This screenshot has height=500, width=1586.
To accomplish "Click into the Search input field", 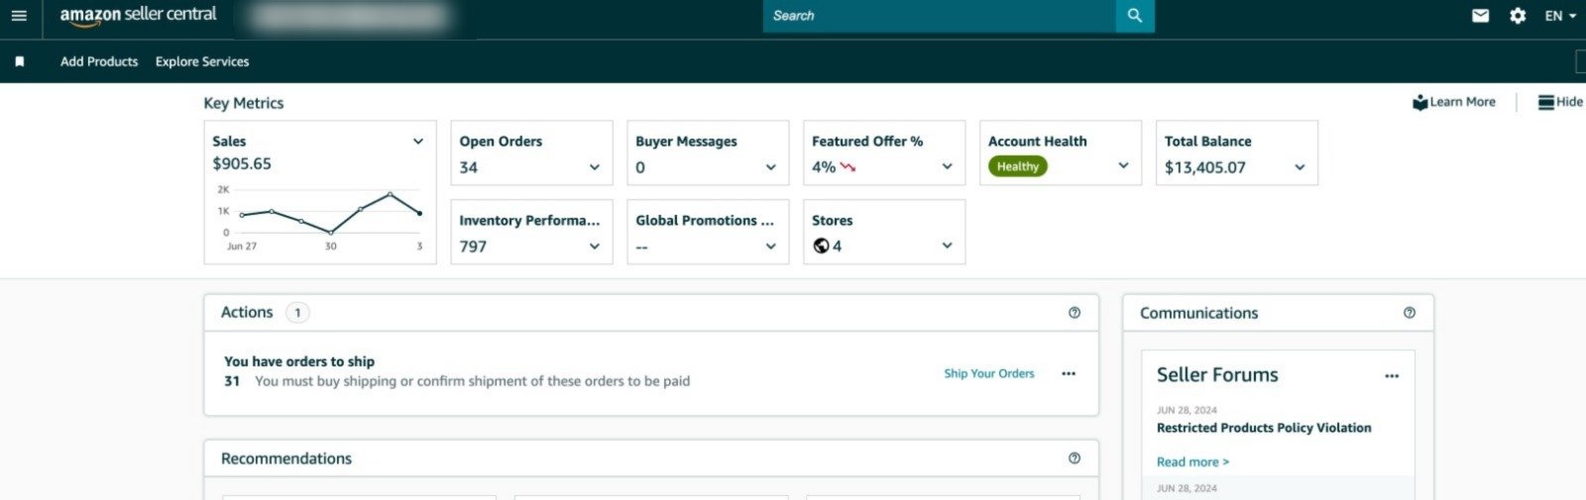I will click(x=938, y=16).
